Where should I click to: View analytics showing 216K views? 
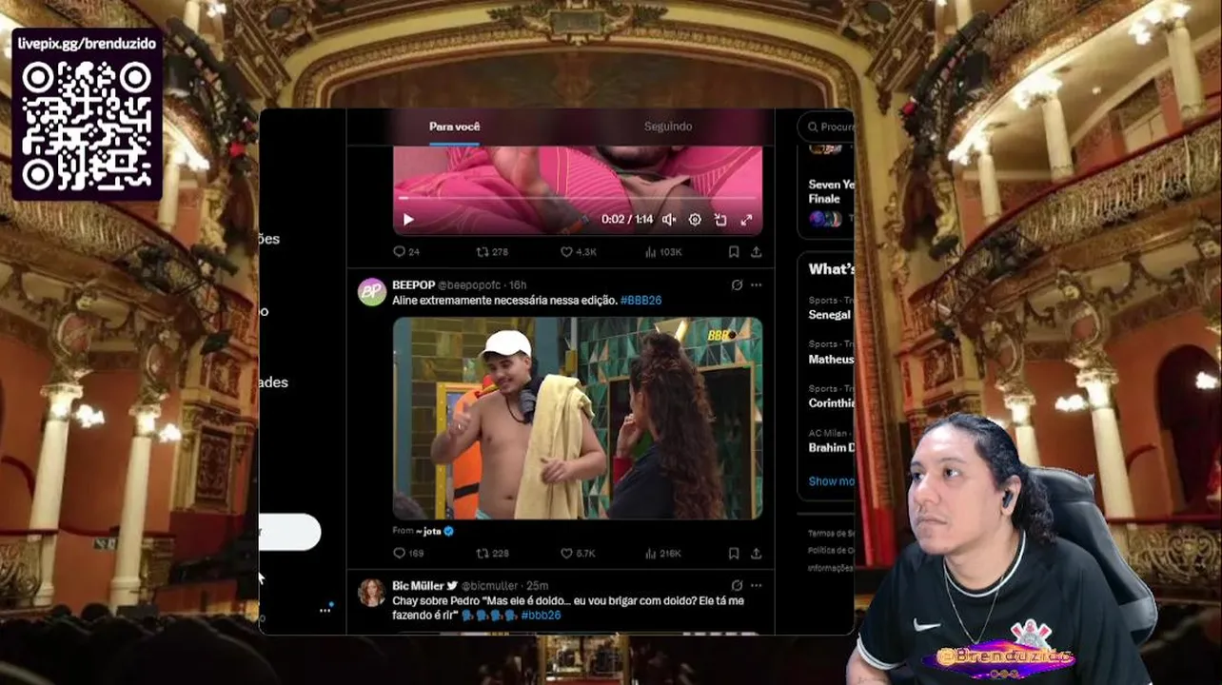tap(663, 554)
